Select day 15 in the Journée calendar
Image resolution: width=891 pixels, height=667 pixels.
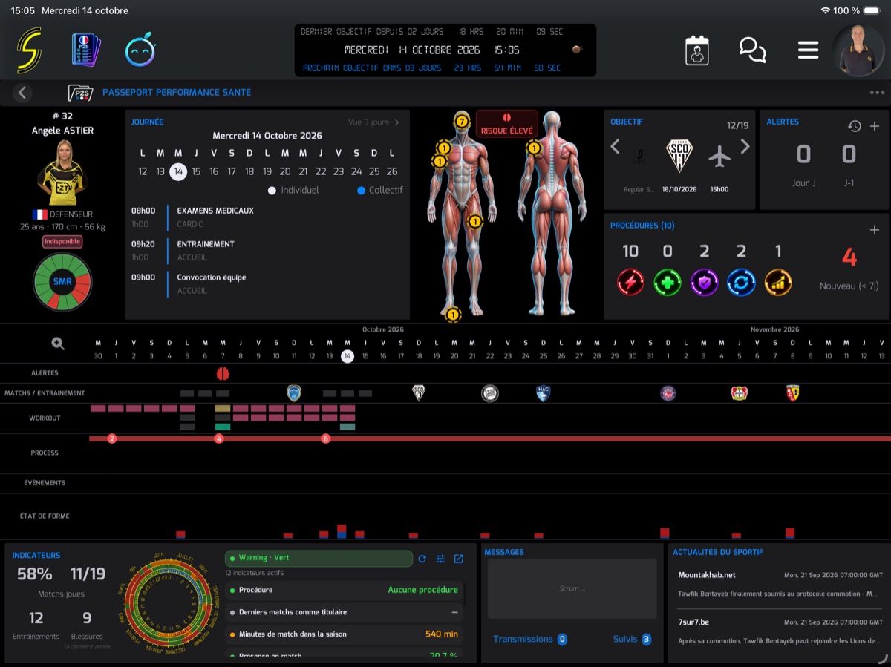point(196,171)
